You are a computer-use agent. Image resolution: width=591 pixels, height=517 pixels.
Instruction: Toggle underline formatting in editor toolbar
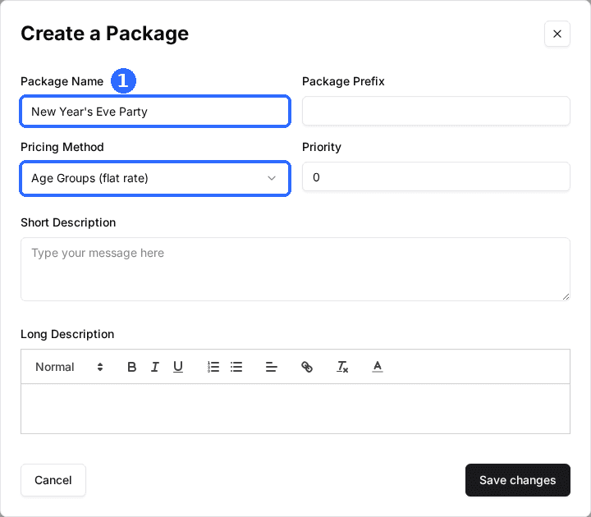(178, 367)
